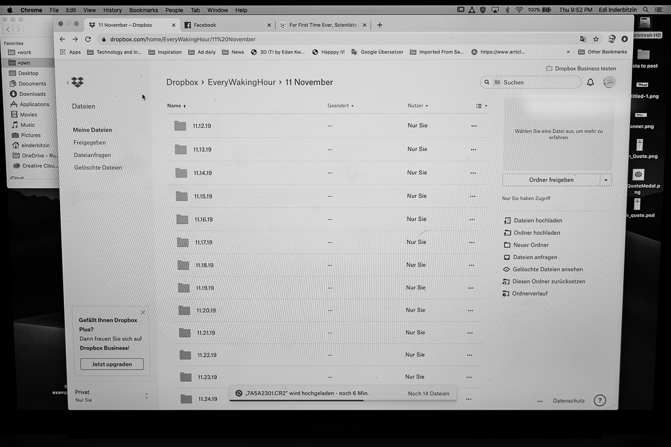The image size is (671, 447).
Task: Click the browser back arrow
Action: pyautogui.click(x=63, y=39)
